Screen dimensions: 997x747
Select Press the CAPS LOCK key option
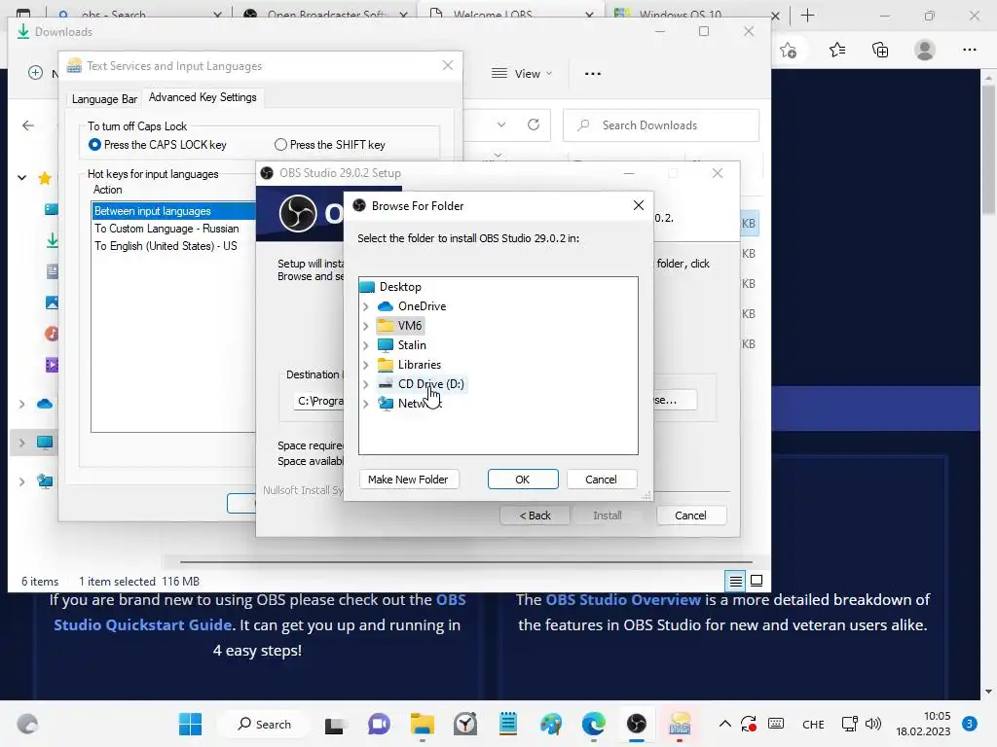[158, 145]
